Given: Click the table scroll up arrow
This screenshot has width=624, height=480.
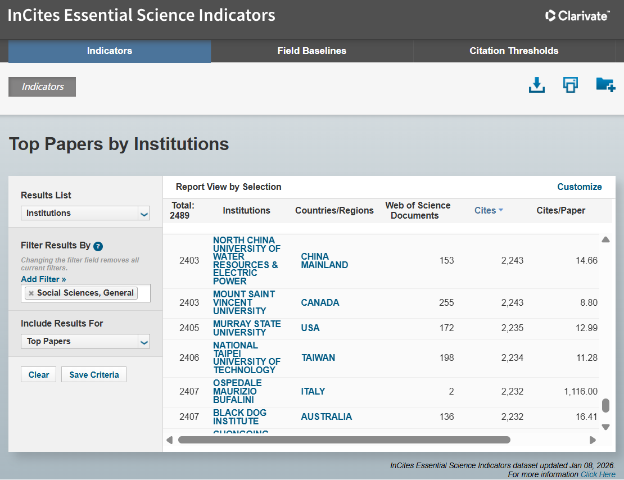Looking at the screenshot, I should pyautogui.click(x=605, y=240).
